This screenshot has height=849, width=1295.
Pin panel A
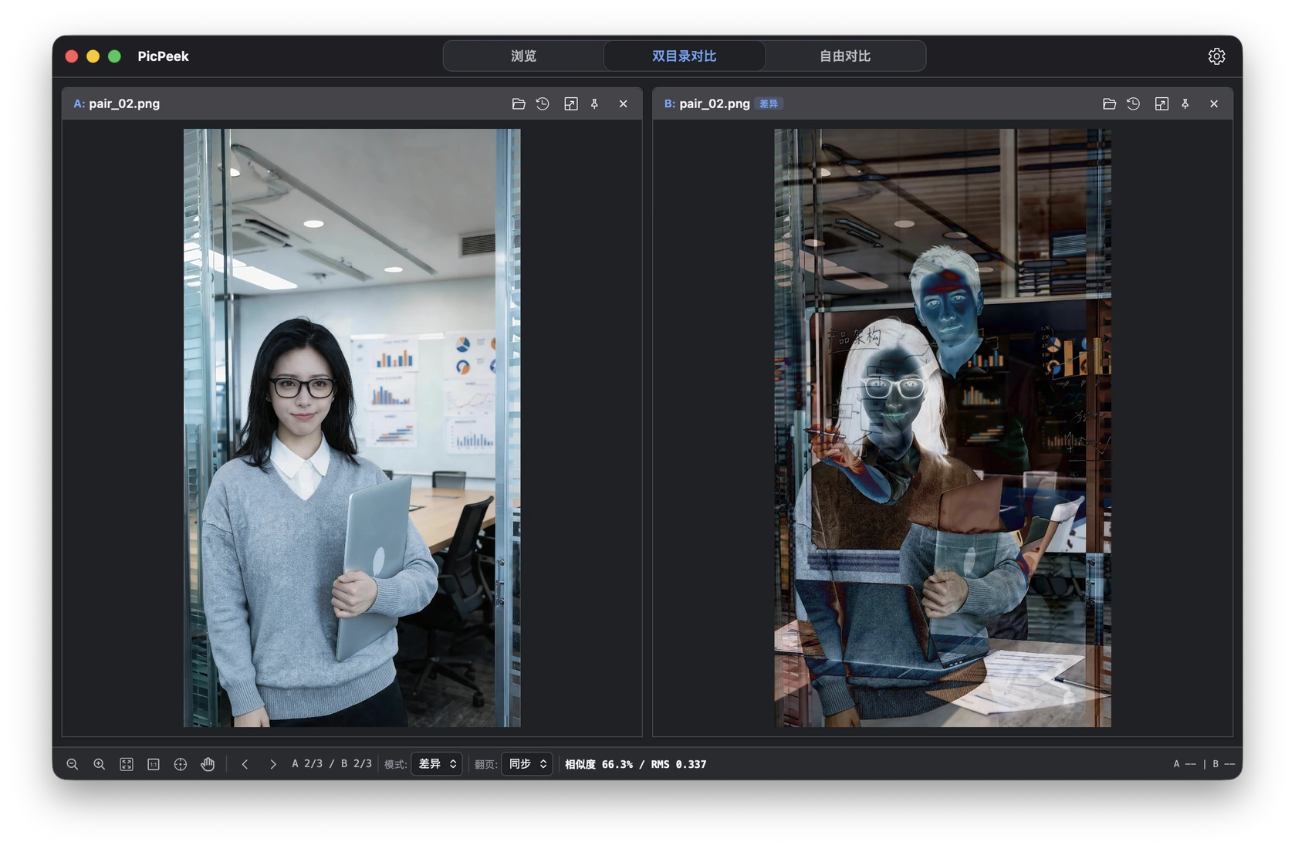tap(595, 103)
